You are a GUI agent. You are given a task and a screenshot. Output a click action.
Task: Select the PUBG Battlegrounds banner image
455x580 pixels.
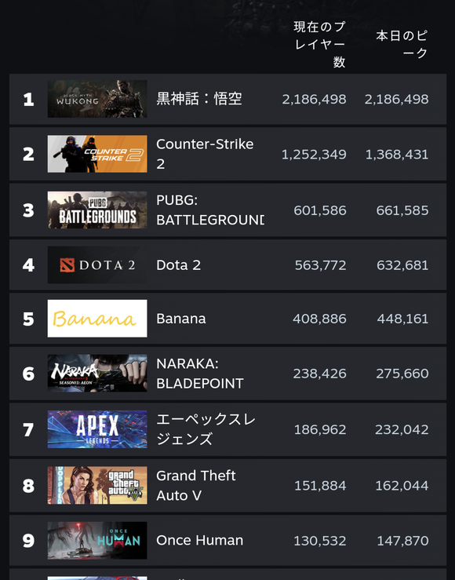click(97, 210)
